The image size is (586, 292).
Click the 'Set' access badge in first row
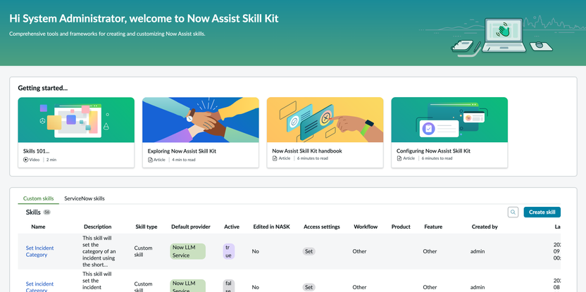point(308,251)
